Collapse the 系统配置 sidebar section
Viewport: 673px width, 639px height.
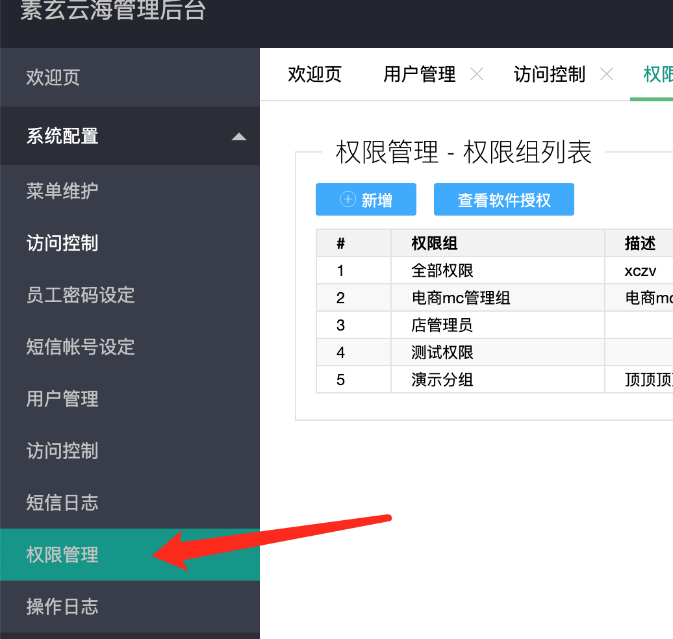239,136
